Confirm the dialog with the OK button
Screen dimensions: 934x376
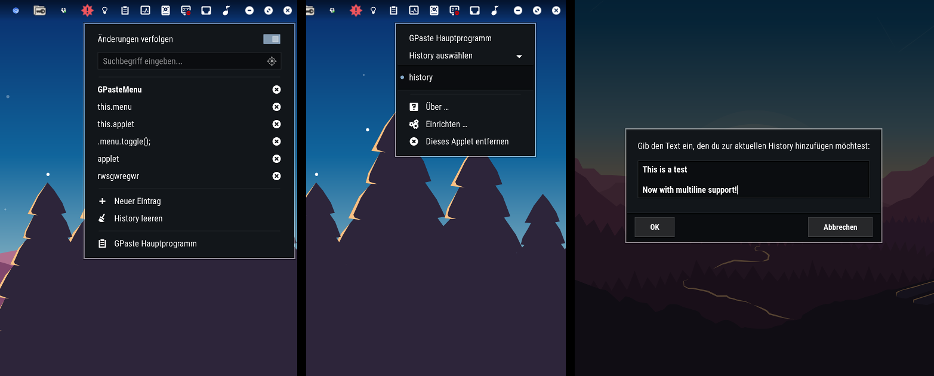(x=655, y=227)
